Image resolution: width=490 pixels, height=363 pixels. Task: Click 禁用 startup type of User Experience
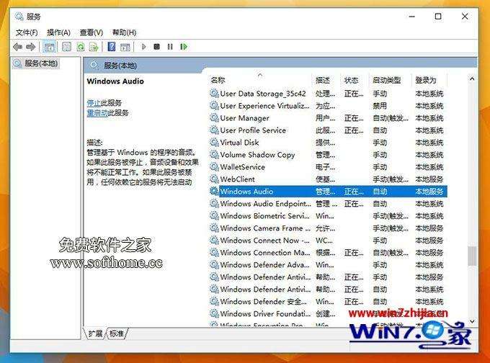coord(380,106)
